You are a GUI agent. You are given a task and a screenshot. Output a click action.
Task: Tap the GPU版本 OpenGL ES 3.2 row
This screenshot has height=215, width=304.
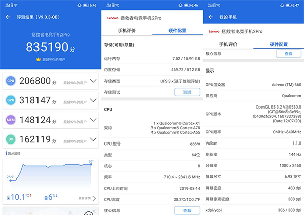click(x=253, y=114)
